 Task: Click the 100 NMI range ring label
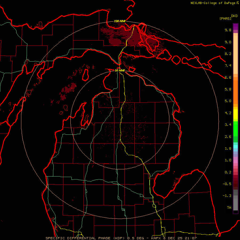click(x=120, y=21)
